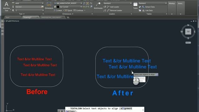The image size is (199, 112).
Task: Click the text style icon beside the arial box
Action: 13,3
